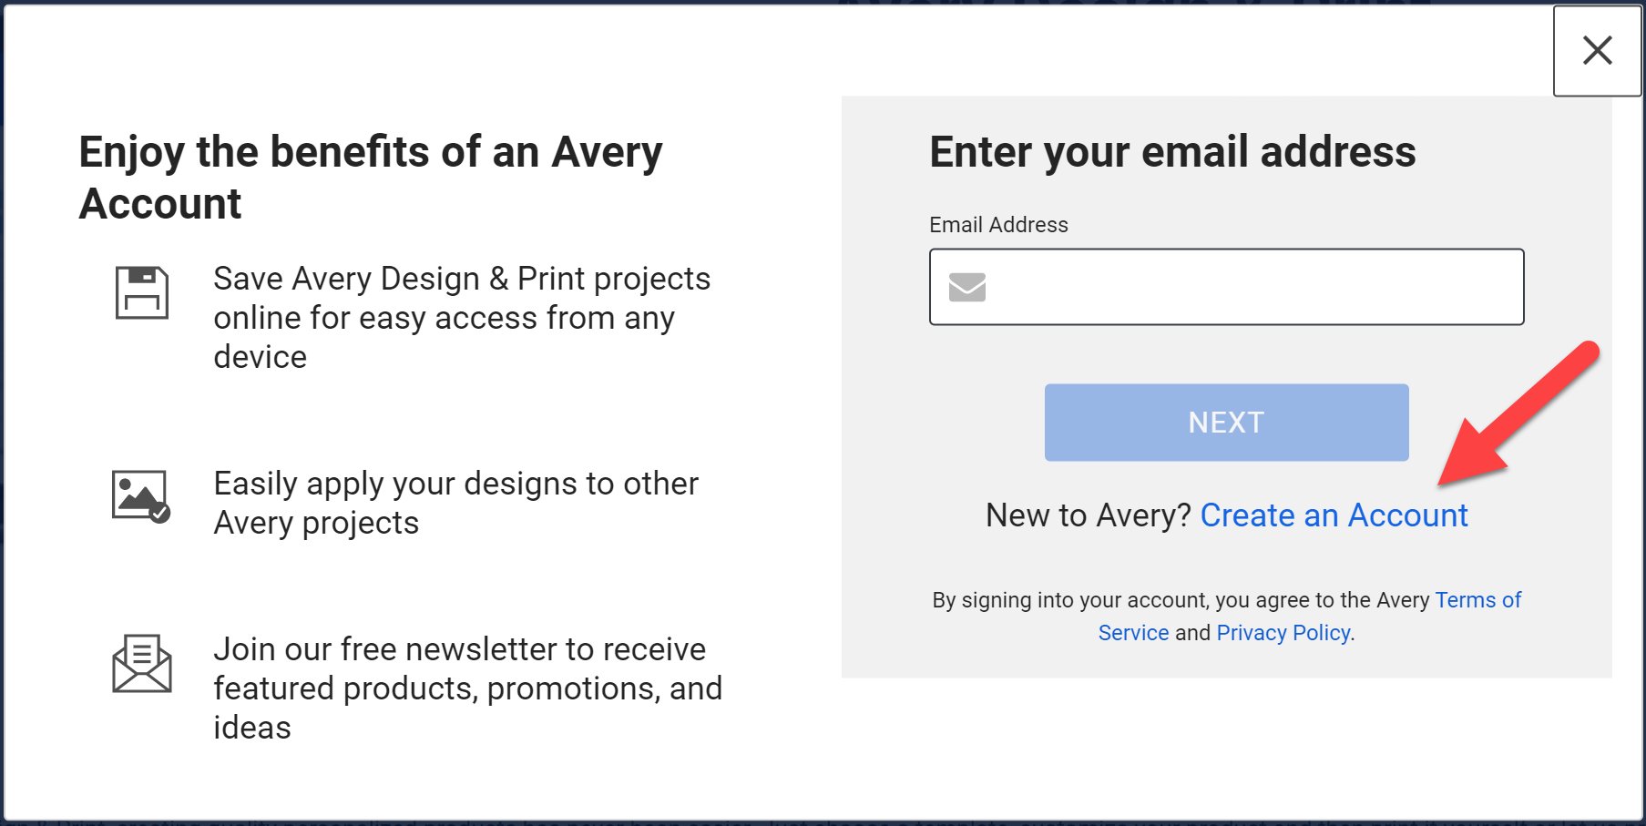Click the newsletter open-envelope icon
1646x826 pixels.
pos(142,664)
